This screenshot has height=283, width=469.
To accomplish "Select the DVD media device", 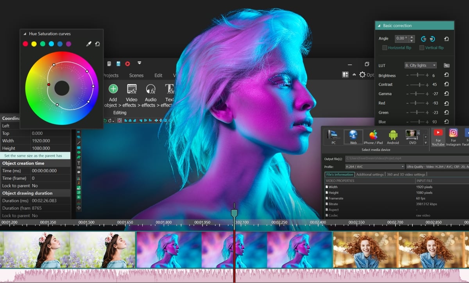I will tap(413, 137).
